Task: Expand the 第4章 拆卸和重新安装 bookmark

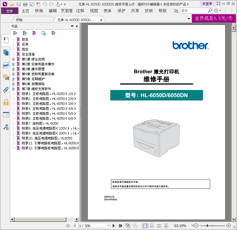Action: coord(13,74)
